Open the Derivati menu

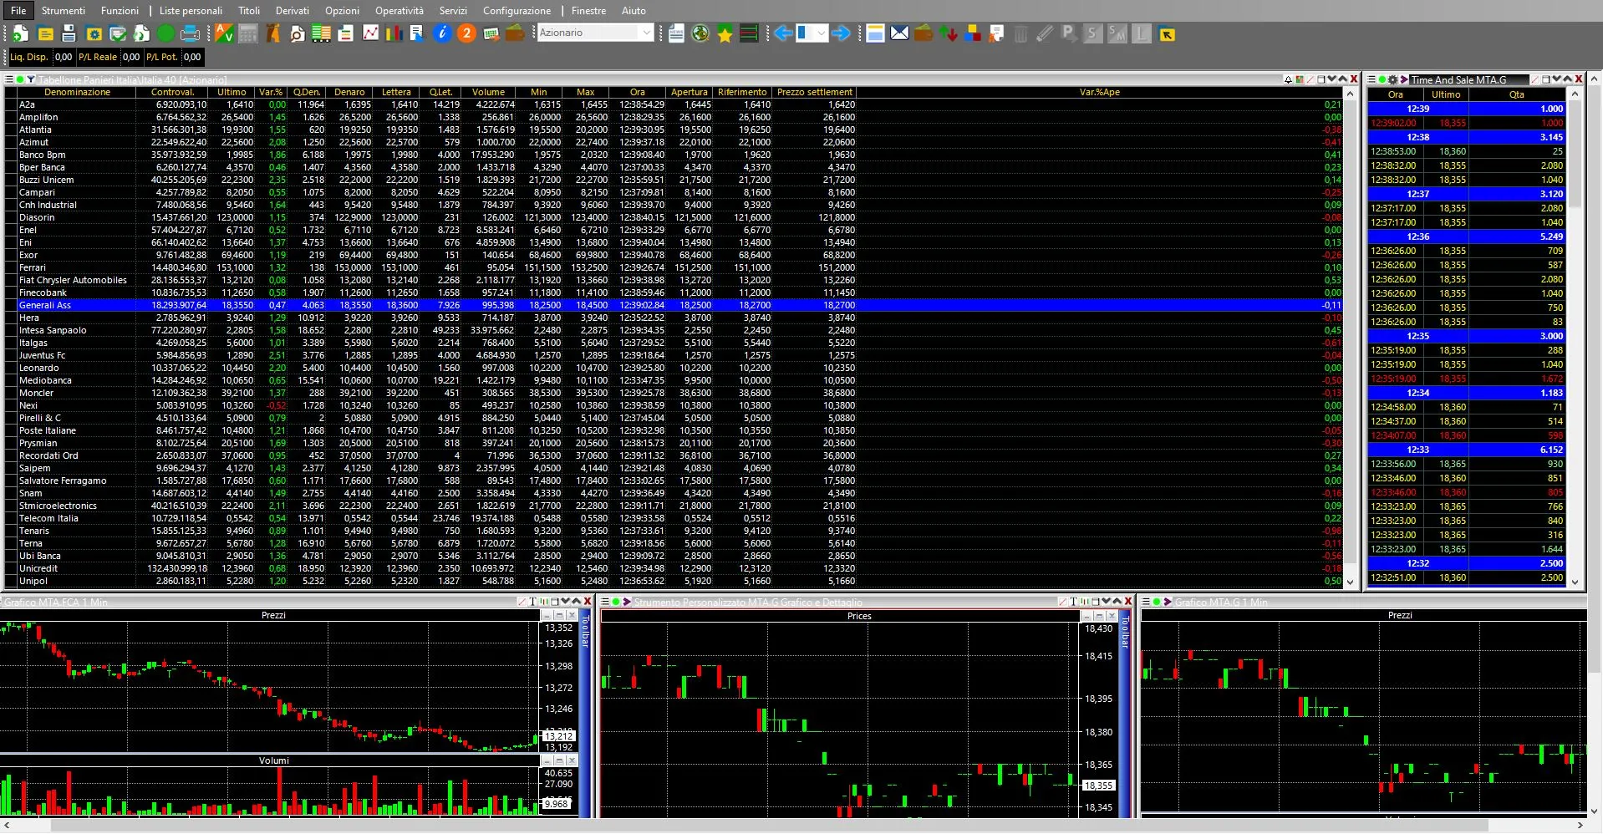pos(293,11)
